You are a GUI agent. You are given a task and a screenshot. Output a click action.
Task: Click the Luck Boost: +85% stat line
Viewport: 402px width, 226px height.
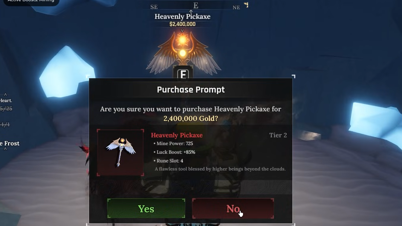[x=174, y=152]
